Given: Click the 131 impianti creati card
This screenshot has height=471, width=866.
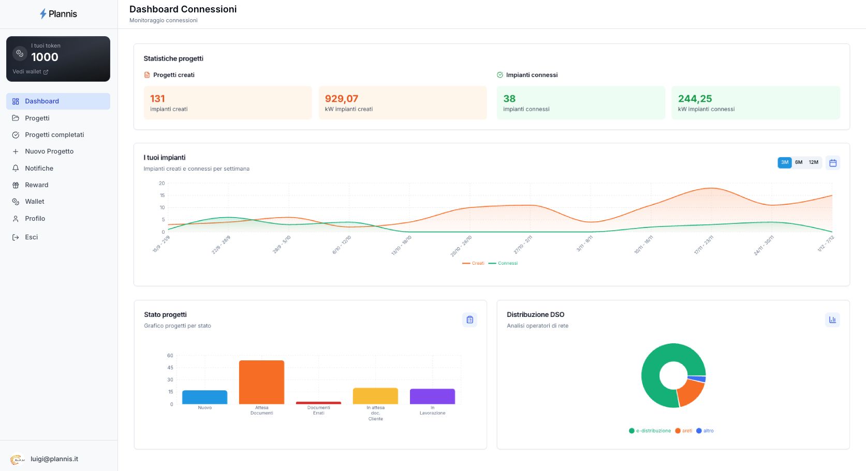Looking at the screenshot, I should [228, 103].
